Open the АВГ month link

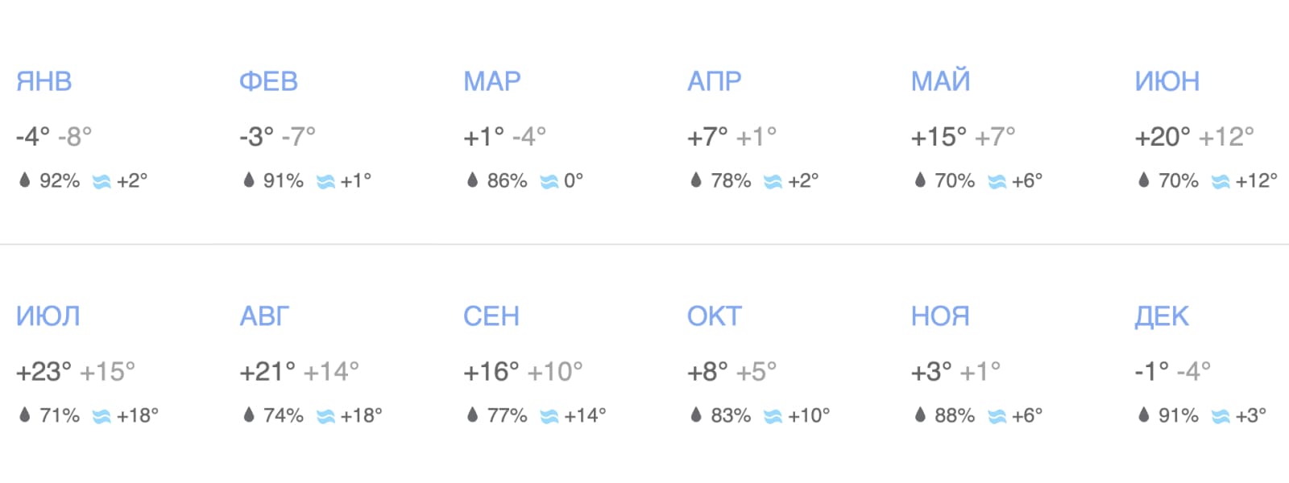(264, 316)
